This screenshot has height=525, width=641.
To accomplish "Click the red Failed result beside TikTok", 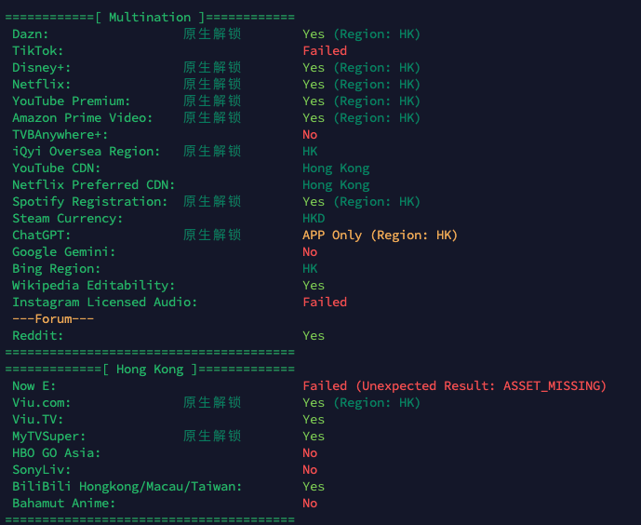I will [325, 50].
